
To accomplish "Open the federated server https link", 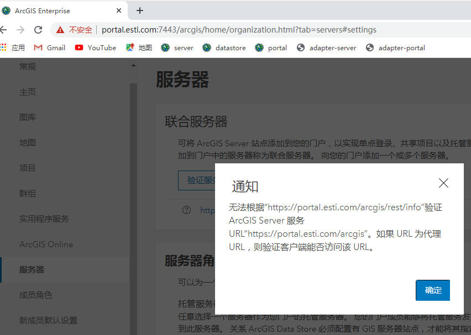I will pos(207,210).
